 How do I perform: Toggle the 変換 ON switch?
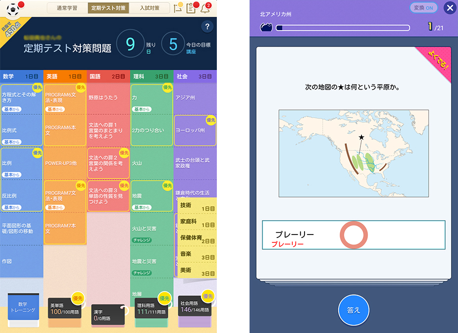424,8
